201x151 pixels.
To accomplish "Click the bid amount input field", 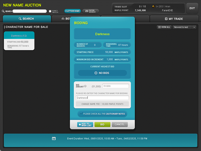I will 115,86.
